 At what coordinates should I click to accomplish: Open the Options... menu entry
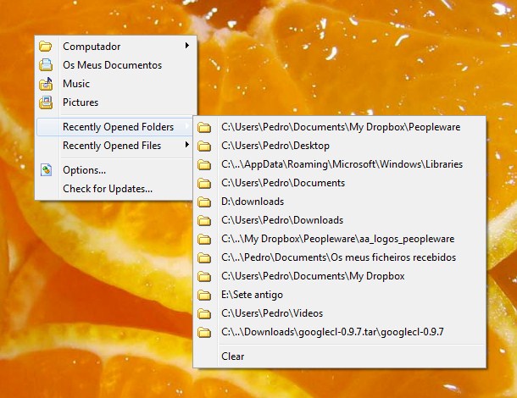(x=115, y=170)
